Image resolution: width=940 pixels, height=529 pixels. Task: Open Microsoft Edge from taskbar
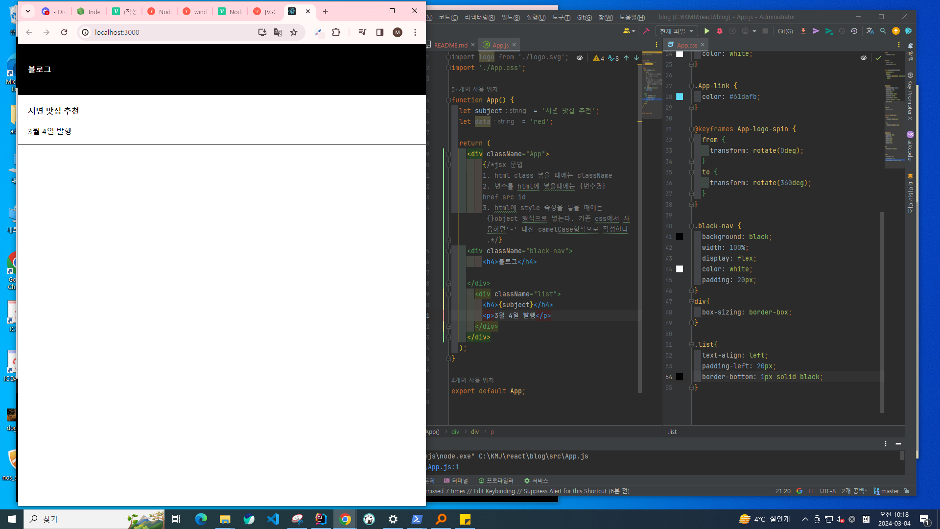201,519
